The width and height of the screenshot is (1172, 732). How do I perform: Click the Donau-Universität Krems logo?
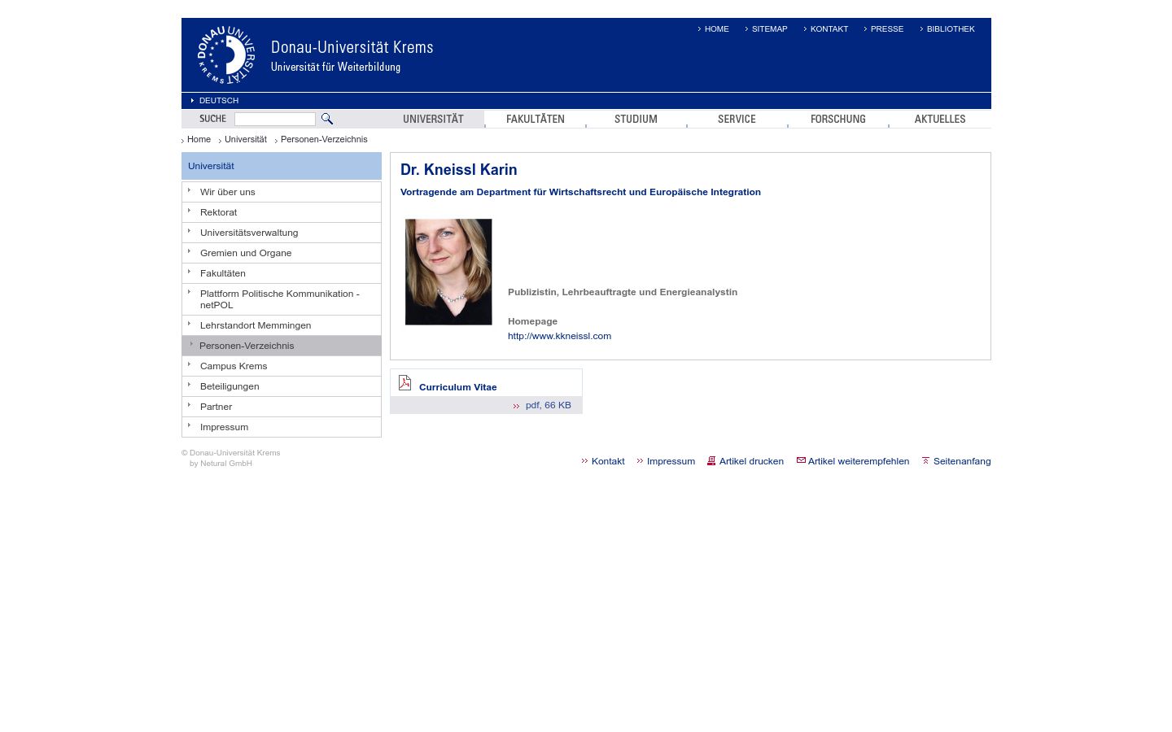pyautogui.click(x=226, y=55)
